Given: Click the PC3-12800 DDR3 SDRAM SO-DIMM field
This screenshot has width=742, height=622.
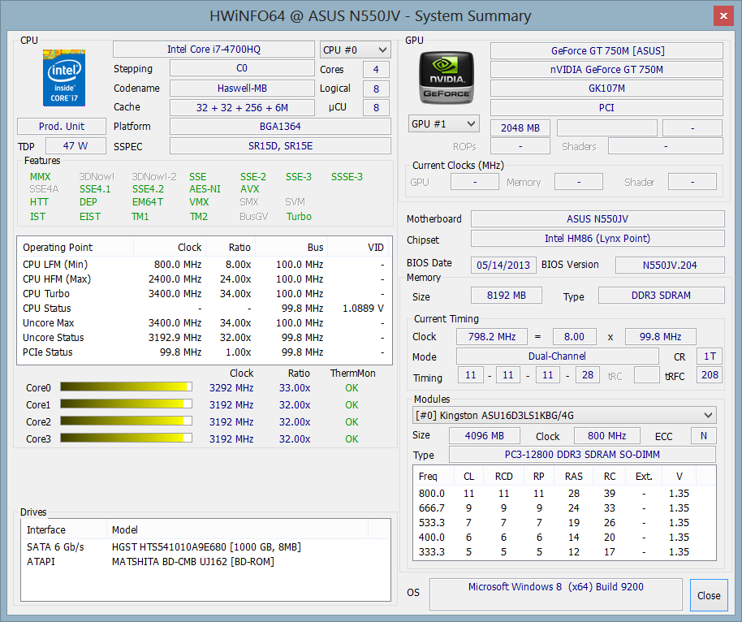Looking at the screenshot, I should point(582,455).
